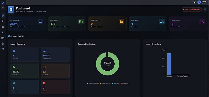Click the refresh button at top right

[205, 9]
